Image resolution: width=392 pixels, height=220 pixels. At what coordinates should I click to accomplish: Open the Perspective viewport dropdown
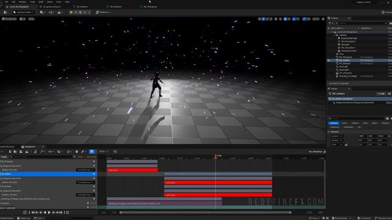click(9, 19)
